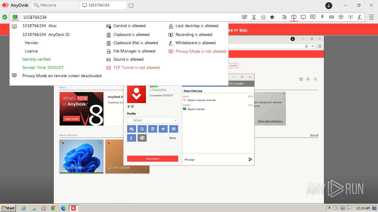Screen dimensions: 378x212
Task: Expand the Default profile dropdown
Action: [153, 120]
